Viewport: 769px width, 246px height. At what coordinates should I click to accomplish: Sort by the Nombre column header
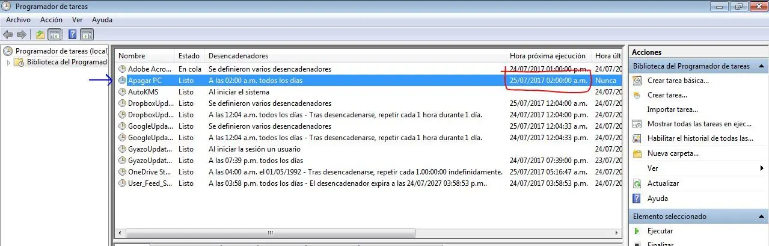(145, 56)
